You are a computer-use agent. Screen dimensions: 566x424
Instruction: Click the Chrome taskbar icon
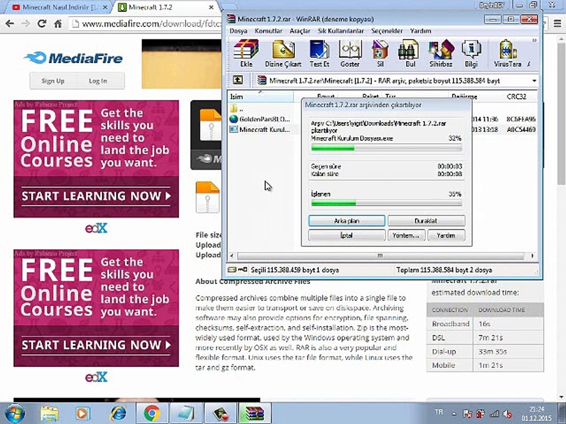[152, 413]
